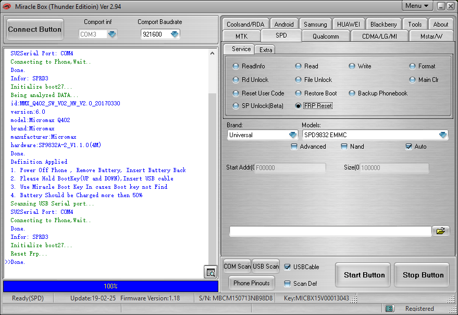
Task: Open the Comport Baudrate 921600 dropdown
Action: click(175, 34)
